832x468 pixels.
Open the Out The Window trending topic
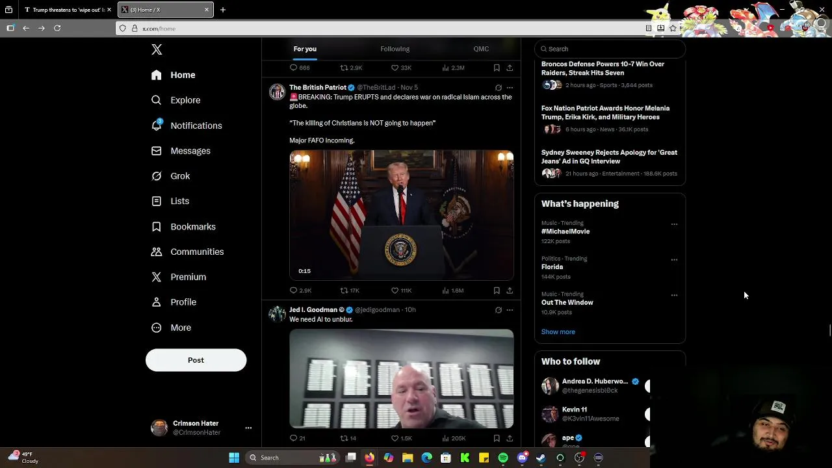(567, 302)
